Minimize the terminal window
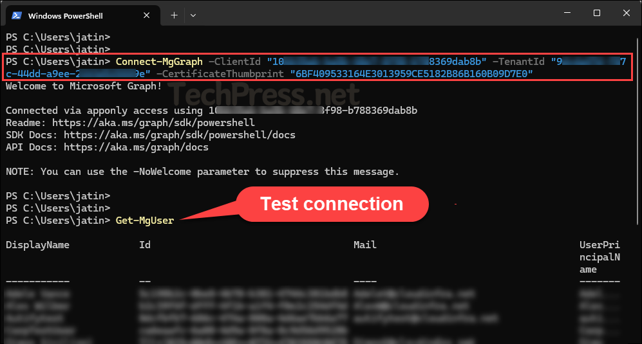This screenshot has width=642, height=344. (x=567, y=14)
